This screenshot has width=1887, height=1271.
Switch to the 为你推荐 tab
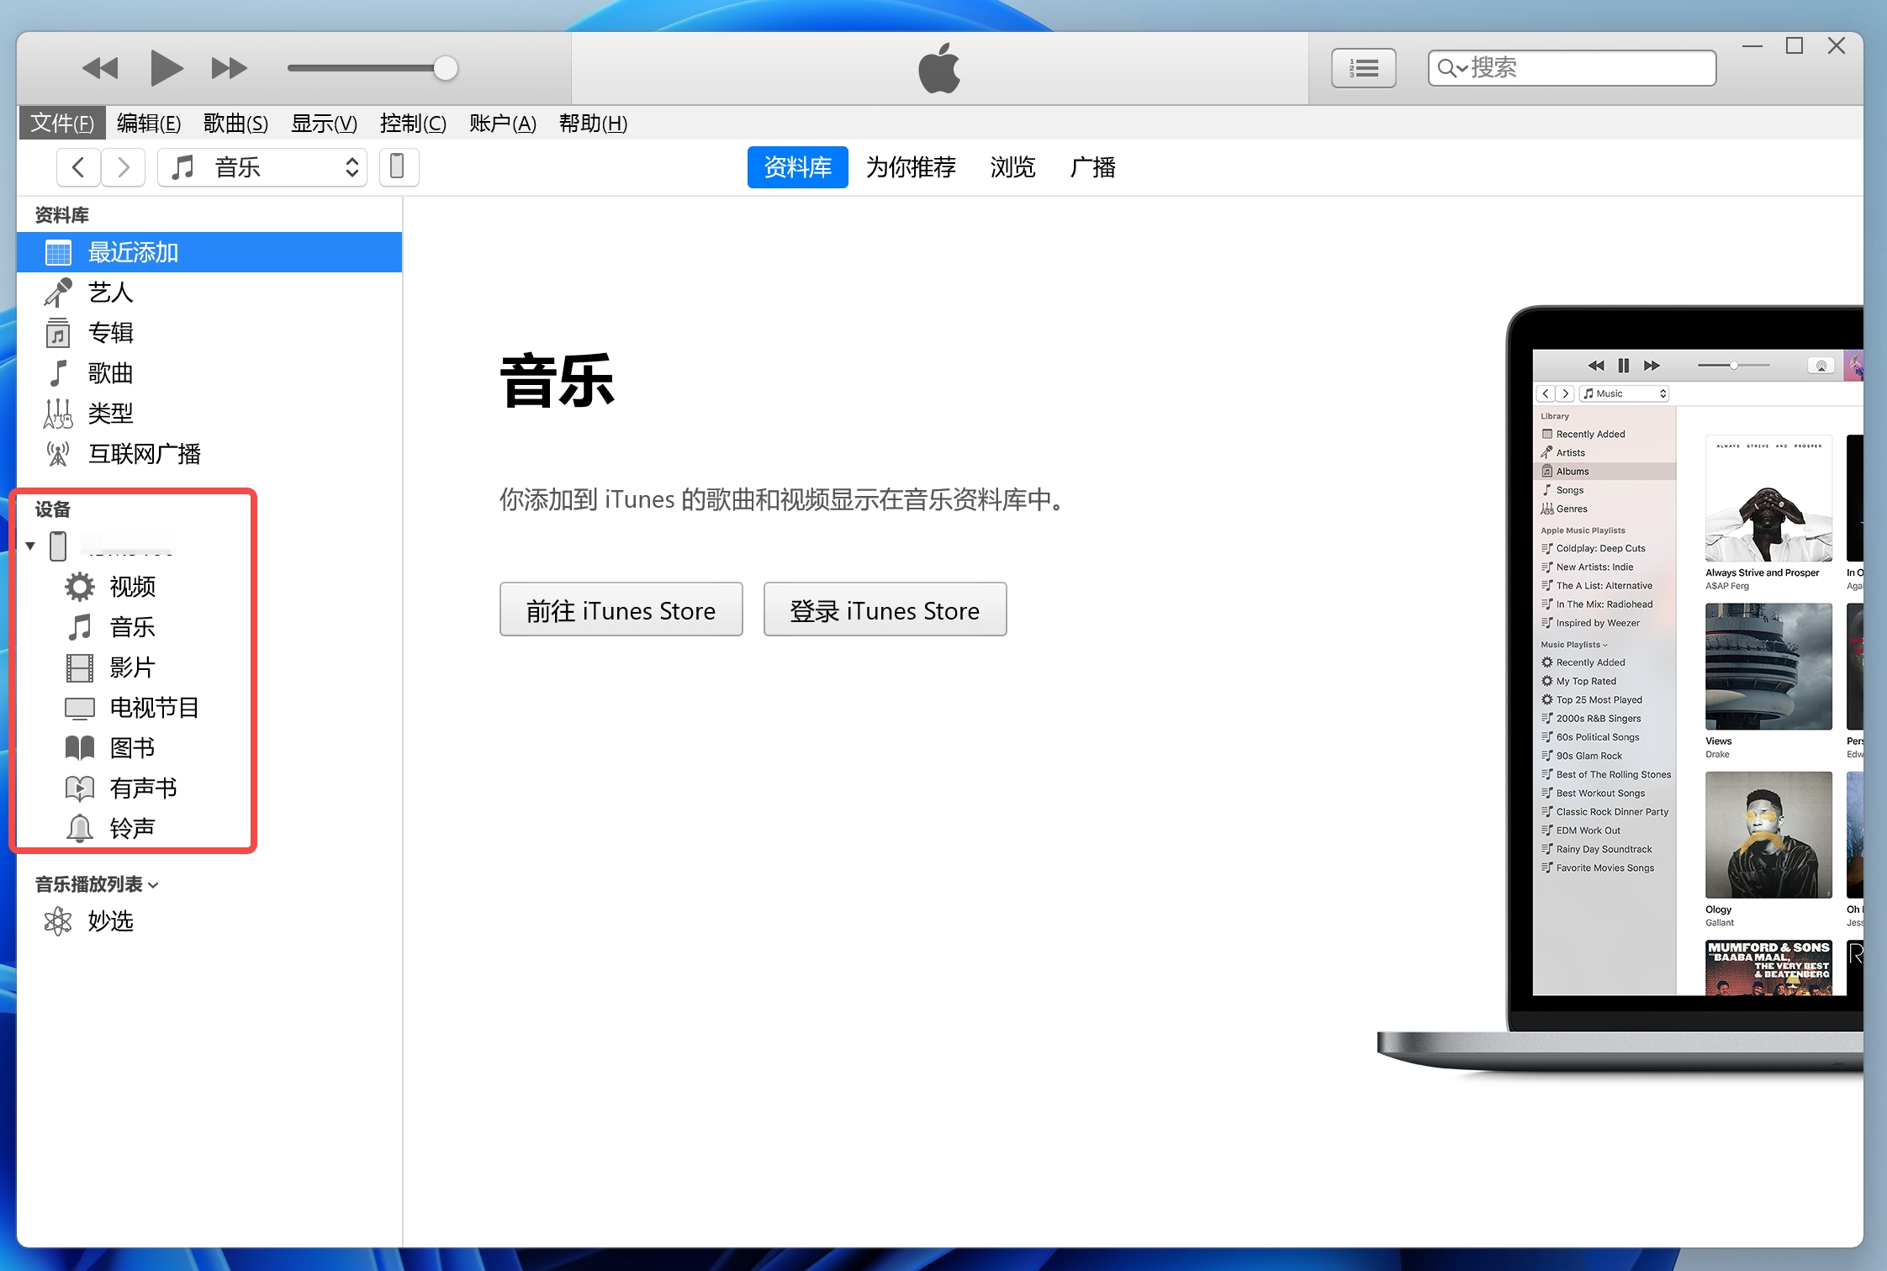tap(911, 167)
